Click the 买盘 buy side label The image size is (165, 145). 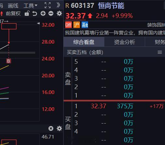tap(68, 123)
